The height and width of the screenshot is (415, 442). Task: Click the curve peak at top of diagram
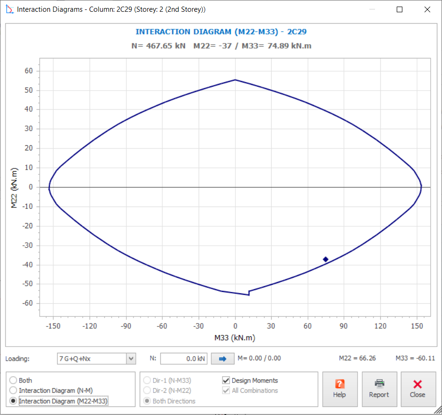point(235,80)
